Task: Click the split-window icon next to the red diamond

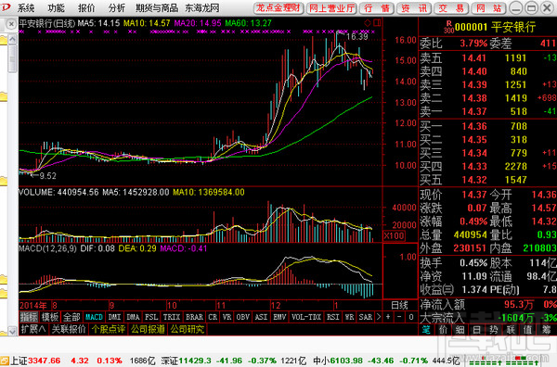Action: [x=377, y=23]
